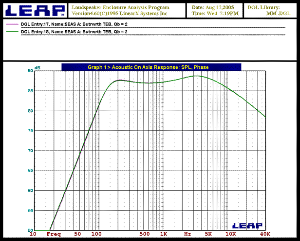
Task: Click the Time: Wed 7:19PM field
Action: pyautogui.click(x=214, y=14)
